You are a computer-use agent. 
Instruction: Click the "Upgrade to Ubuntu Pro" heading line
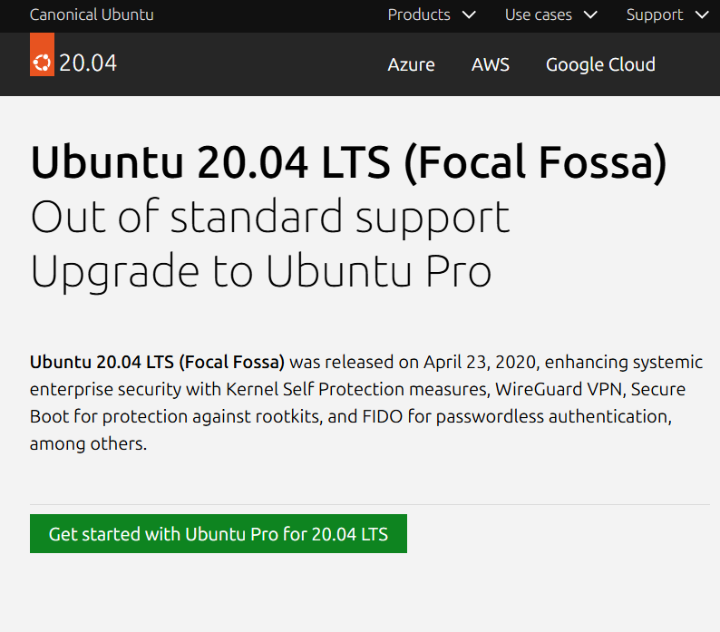click(261, 270)
